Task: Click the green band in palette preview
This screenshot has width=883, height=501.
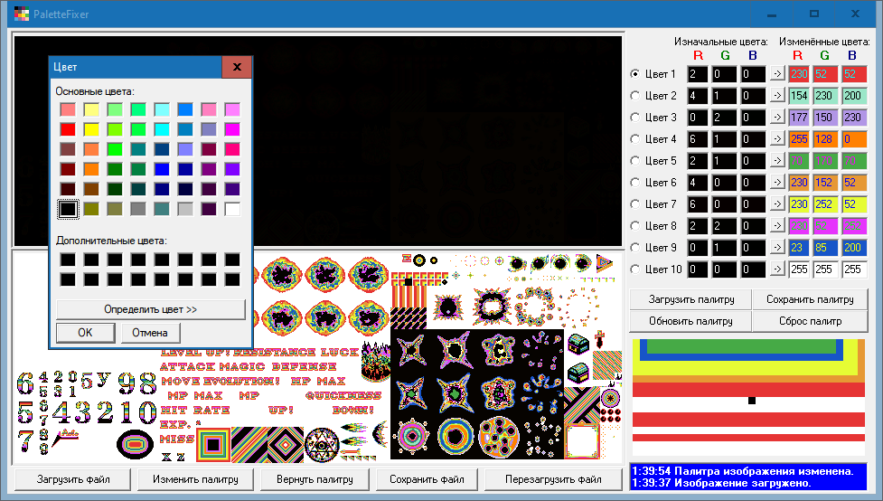Action: (741, 346)
